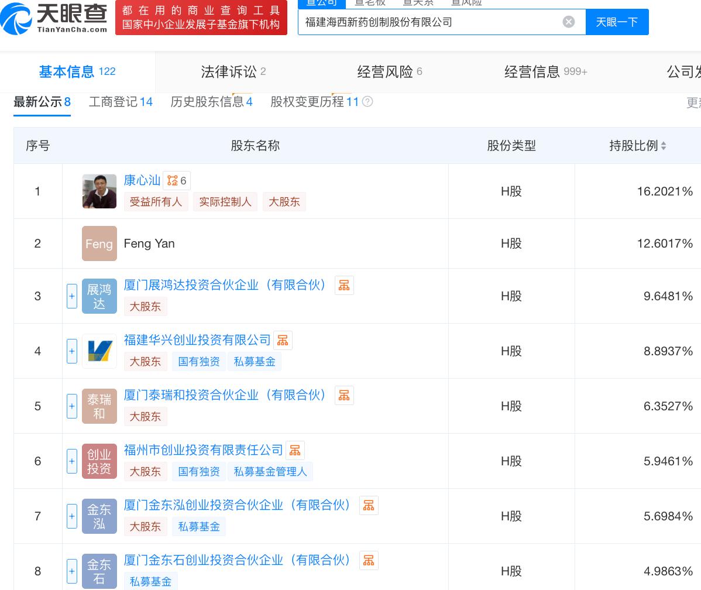Expand shareholder row 3 厦门展鸿达

(72, 296)
